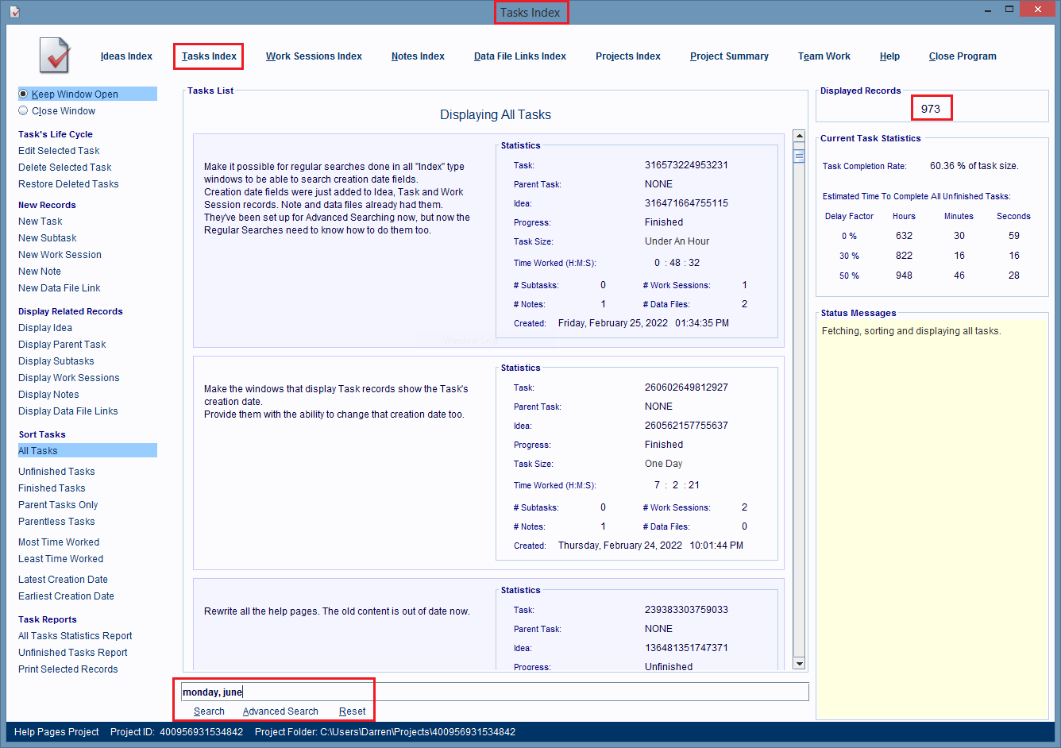
Task: Click the task completion rate 60.36 % value
Action: (x=974, y=166)
